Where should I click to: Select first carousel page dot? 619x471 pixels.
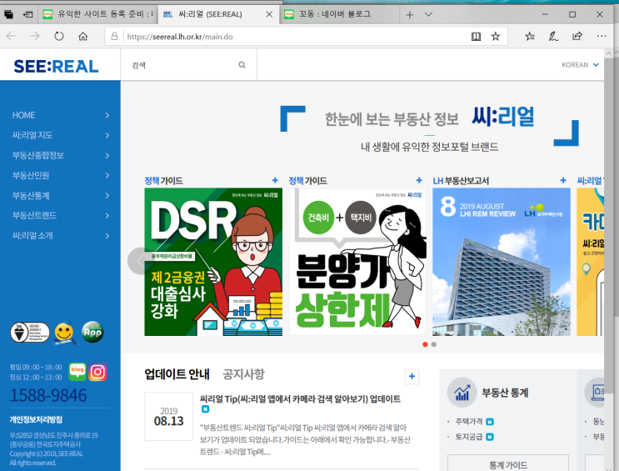(425, 344)
